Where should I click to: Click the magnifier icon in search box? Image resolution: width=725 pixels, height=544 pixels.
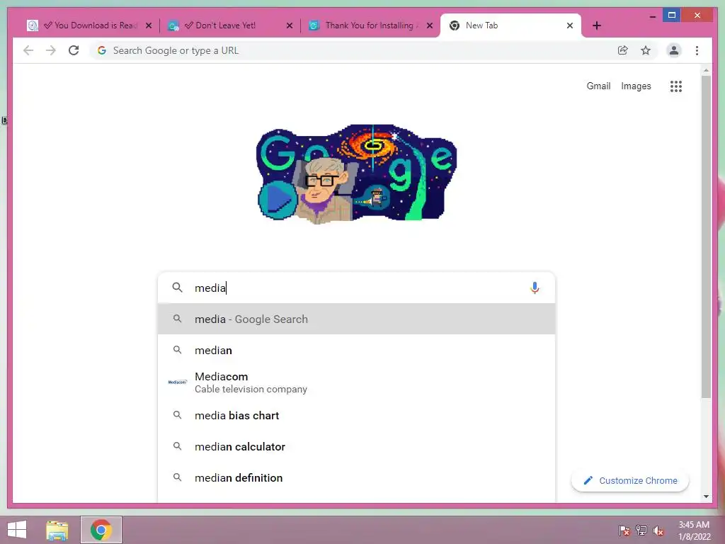point(177,288)
